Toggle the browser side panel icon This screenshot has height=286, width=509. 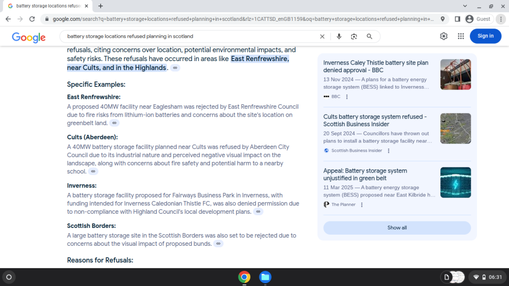[x=458, y=19]
